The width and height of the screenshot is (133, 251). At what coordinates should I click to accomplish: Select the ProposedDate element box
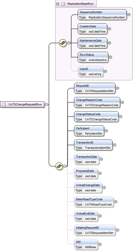[x=86, y=173]
